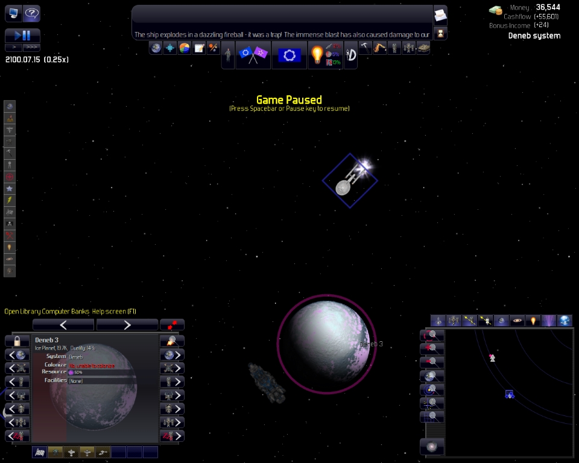Toggle the red crossed-tools filter in left sidebar

[10, 236]
